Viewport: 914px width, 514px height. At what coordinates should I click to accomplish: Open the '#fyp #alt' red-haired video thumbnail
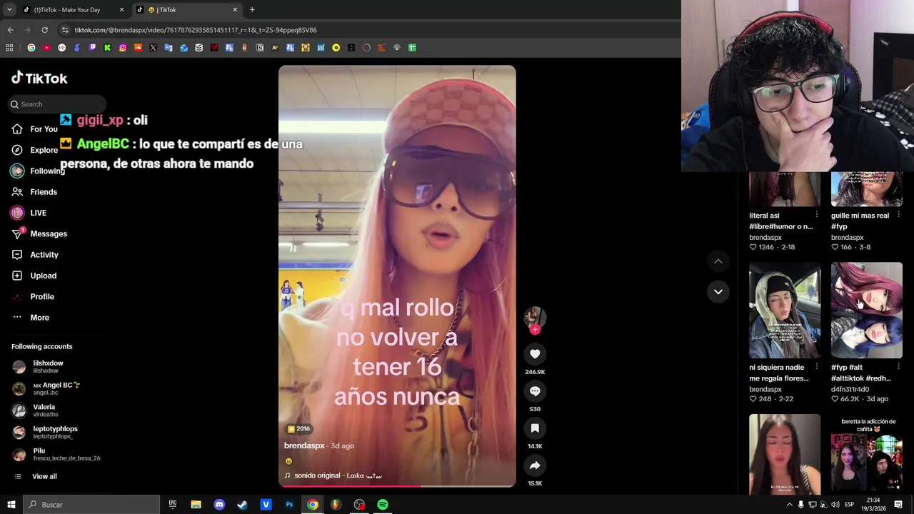coord(867,311)
